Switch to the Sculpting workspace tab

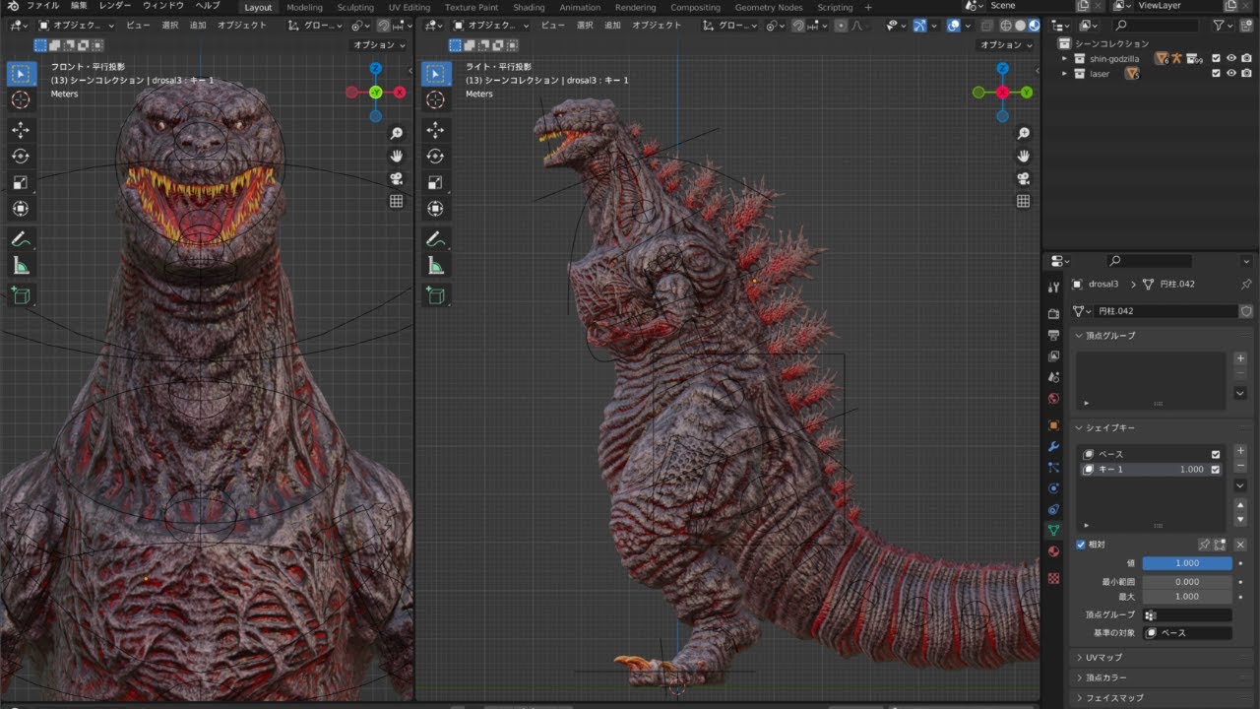pyautogui.click(x=355, y=7)
